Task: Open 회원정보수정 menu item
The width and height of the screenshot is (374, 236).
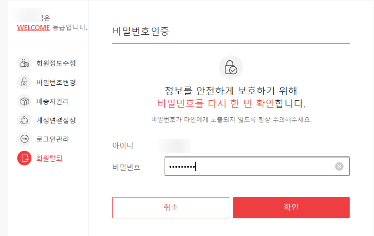Action: [x=56, y=63]
